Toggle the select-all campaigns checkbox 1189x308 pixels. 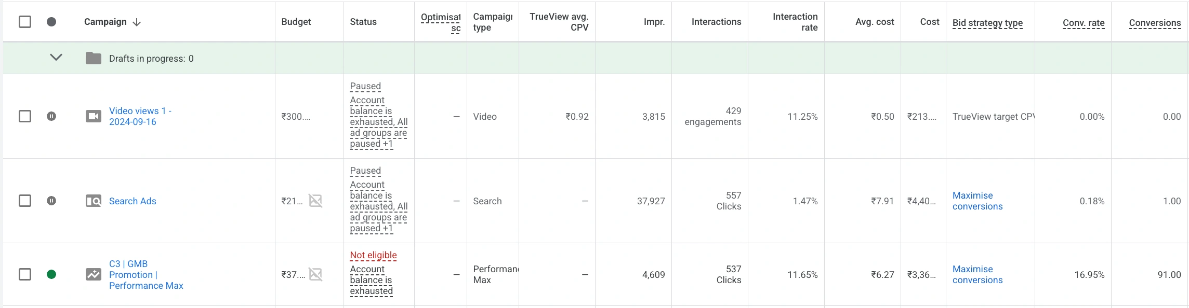click(25, 22)
